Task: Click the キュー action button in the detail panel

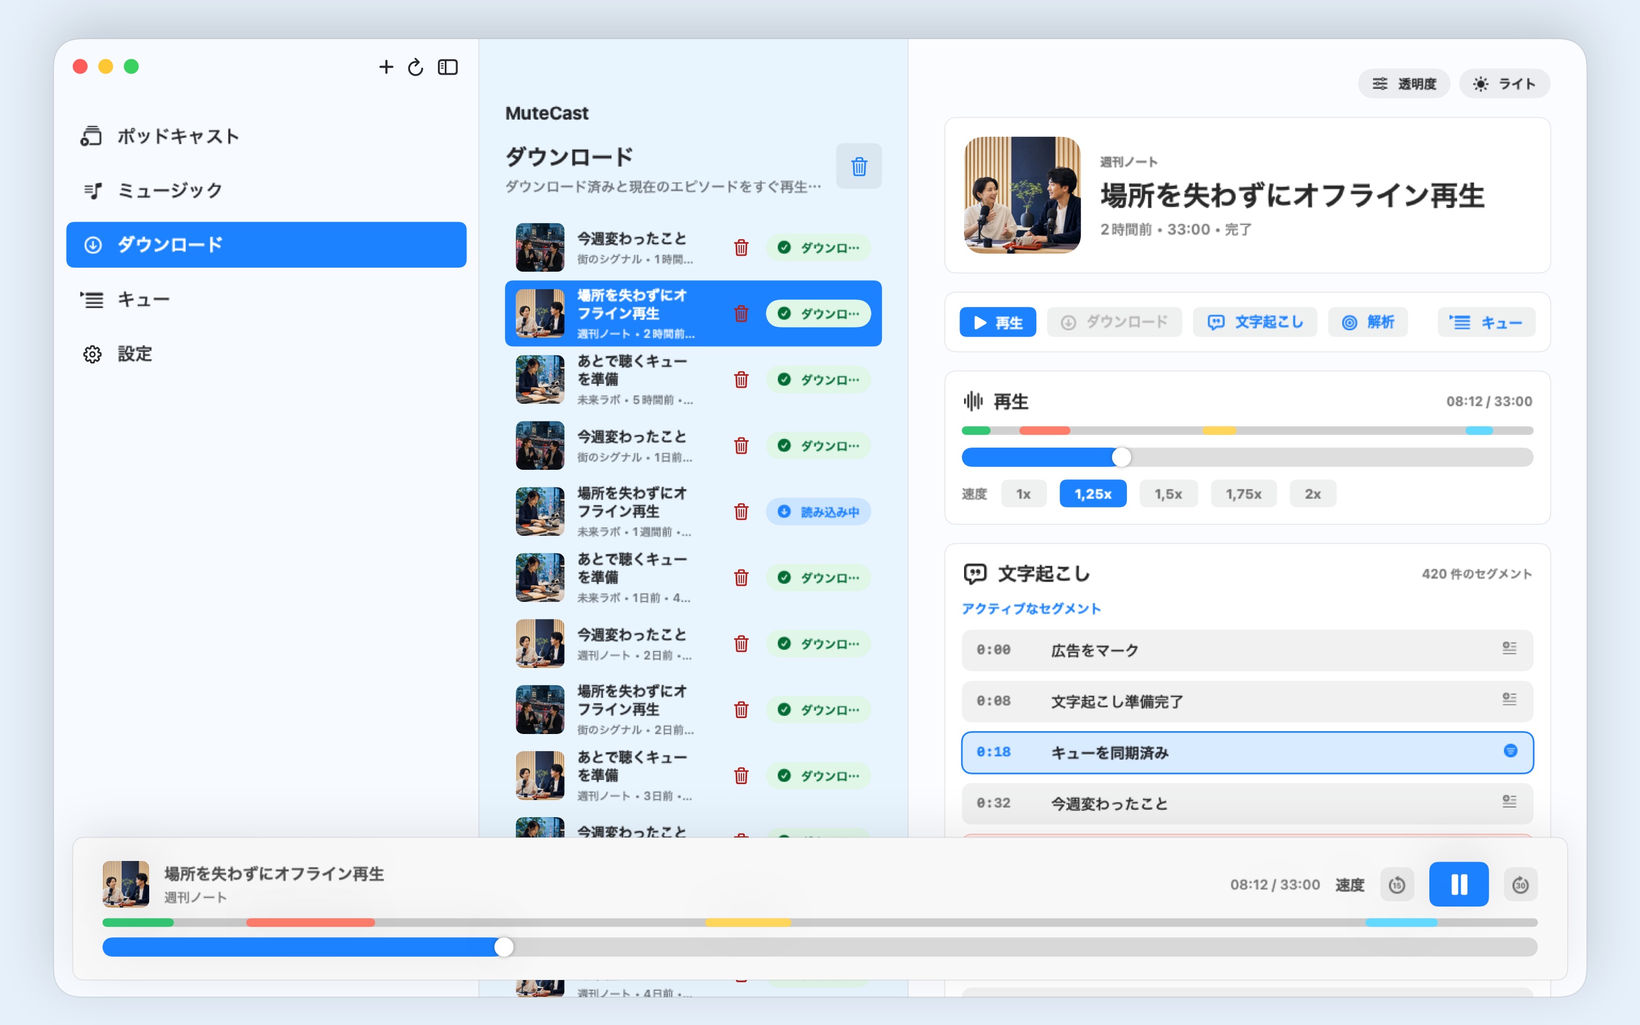Action: 1486,322
